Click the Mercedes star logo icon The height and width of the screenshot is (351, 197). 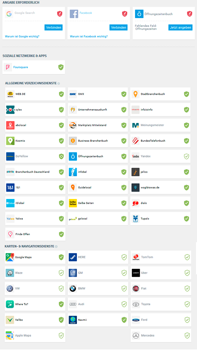136,335
